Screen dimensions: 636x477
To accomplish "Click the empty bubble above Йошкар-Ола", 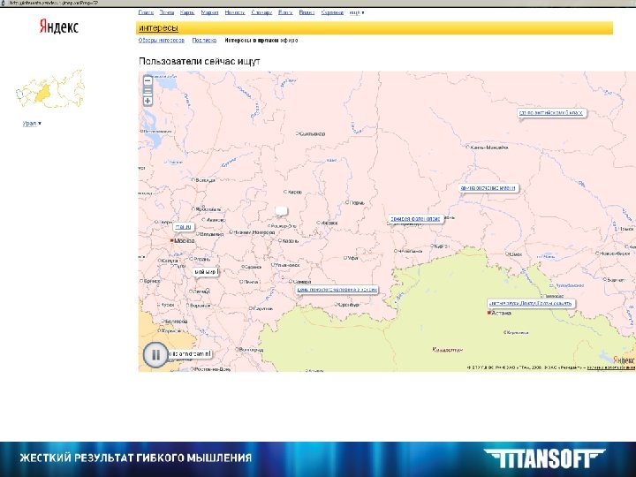I will 282,211.
